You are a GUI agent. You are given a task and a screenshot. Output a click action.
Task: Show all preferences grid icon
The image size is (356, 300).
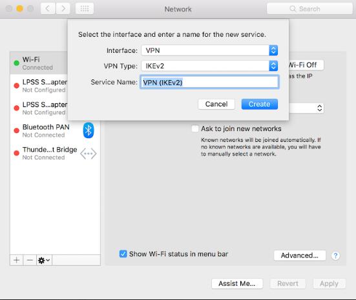click(x=85, y=8)
